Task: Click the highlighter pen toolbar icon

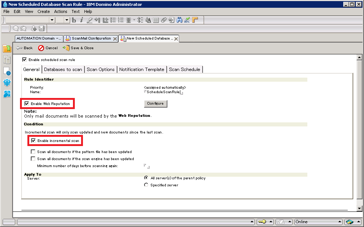Action: tap(89, 20)
